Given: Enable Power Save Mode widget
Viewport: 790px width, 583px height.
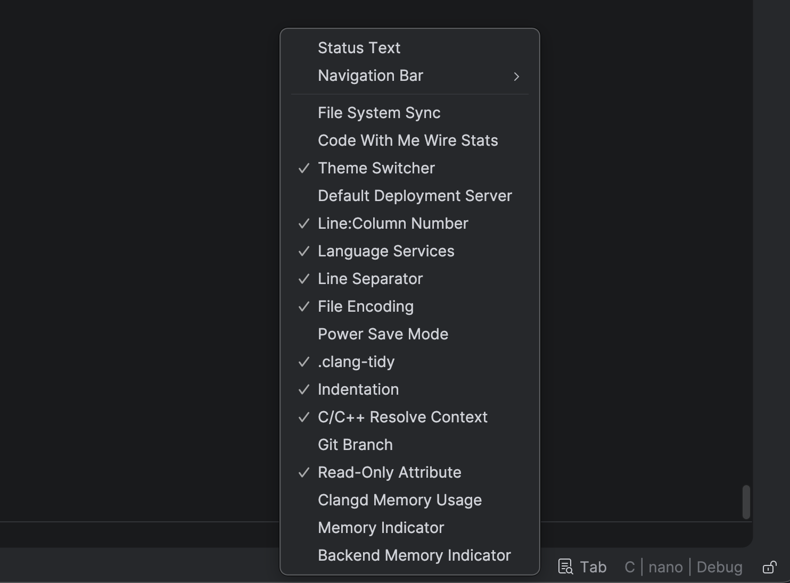Looking at the screenshot, I should 410,334.
